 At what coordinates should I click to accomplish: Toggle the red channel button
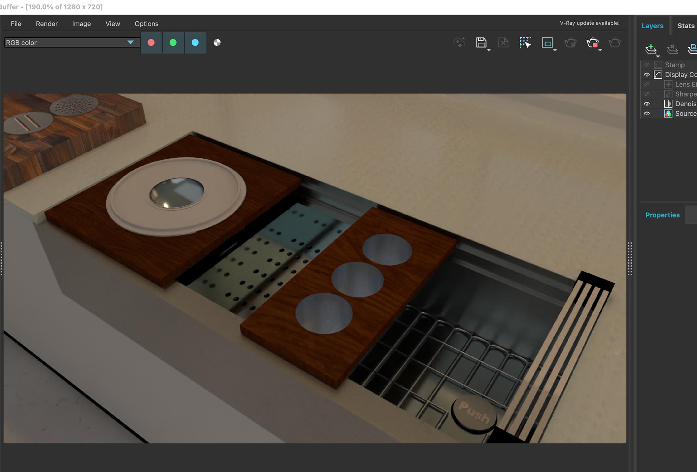pos(151,42)
